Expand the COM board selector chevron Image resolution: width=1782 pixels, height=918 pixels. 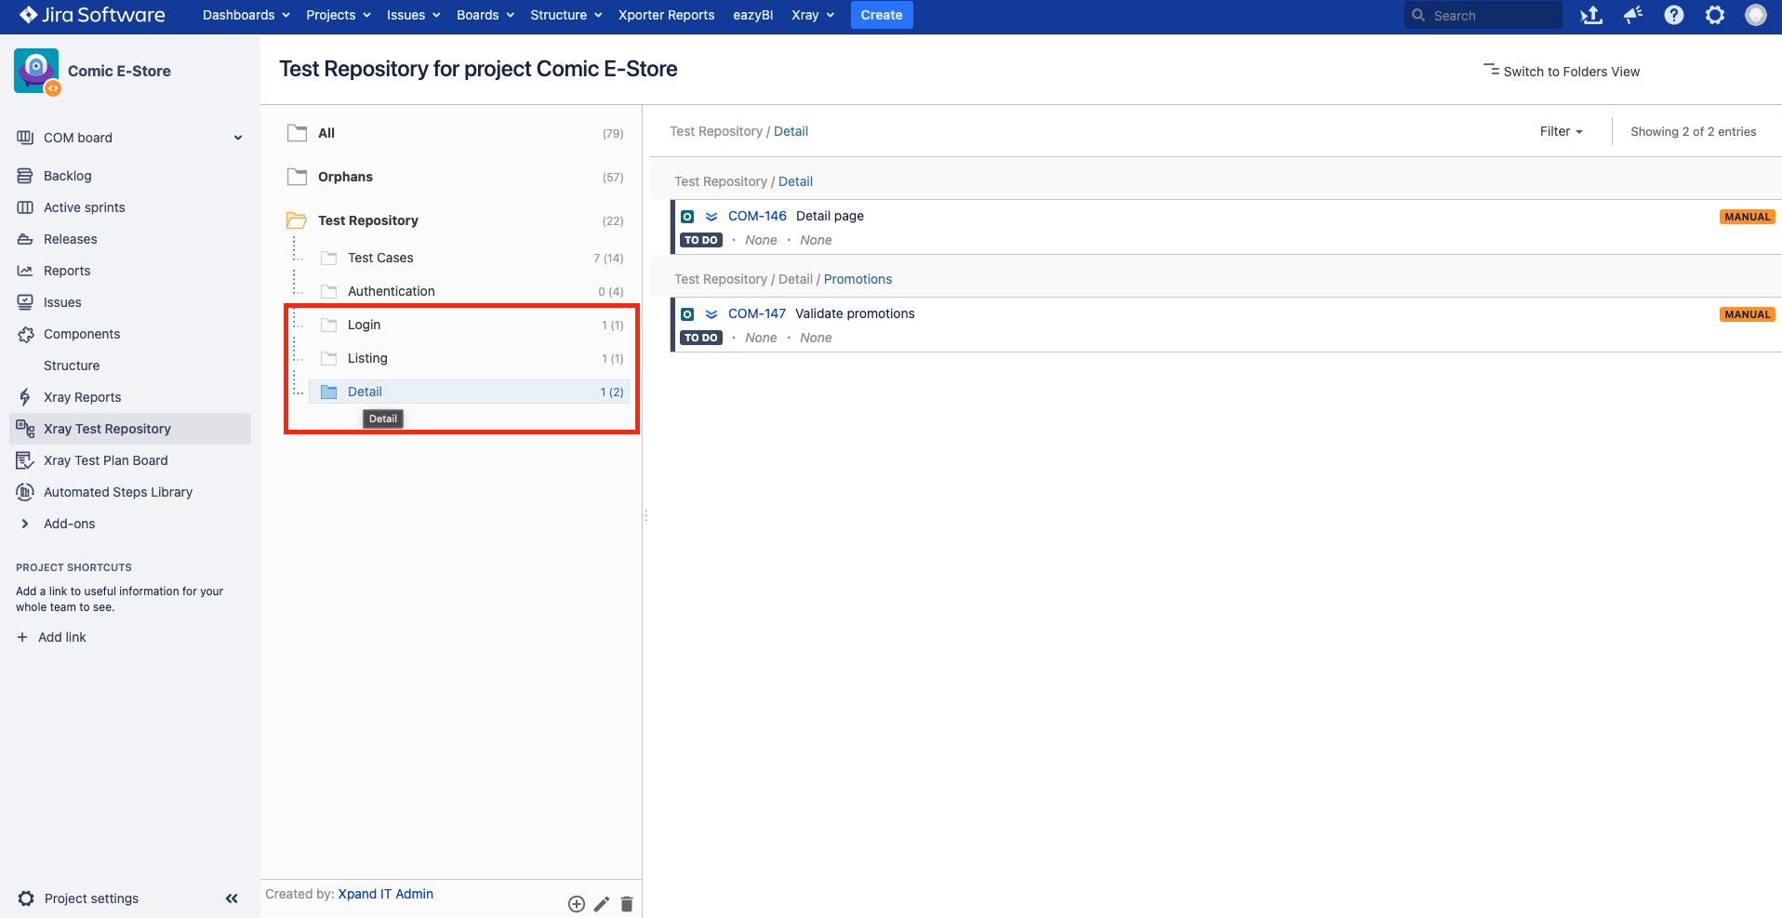pos(238,138)
